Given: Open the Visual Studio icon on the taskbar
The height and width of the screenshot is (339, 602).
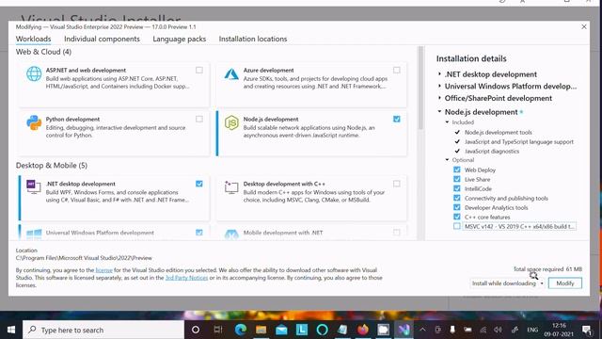Looking at the screenshot, I should 404,330.
